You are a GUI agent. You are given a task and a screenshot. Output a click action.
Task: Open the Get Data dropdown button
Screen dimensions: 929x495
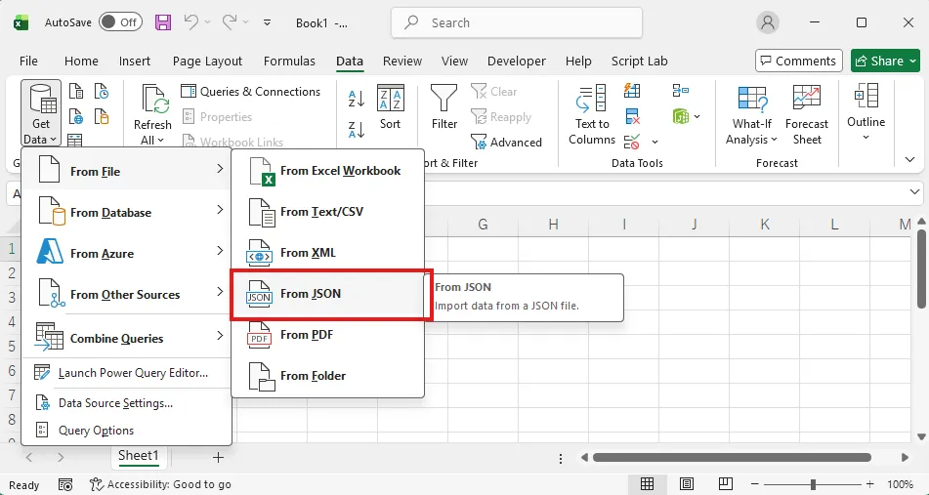pos(41,113)
